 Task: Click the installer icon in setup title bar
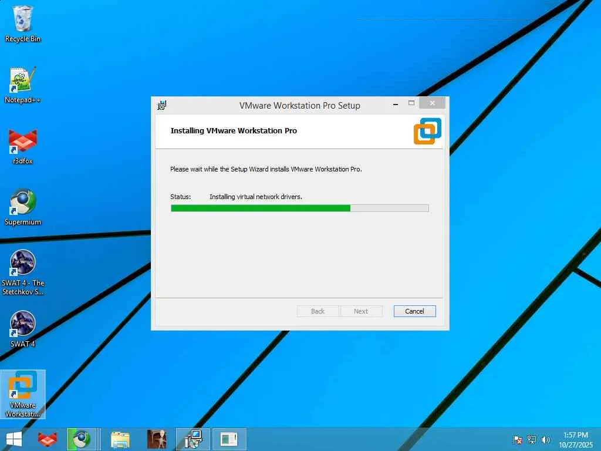[162, 105]
